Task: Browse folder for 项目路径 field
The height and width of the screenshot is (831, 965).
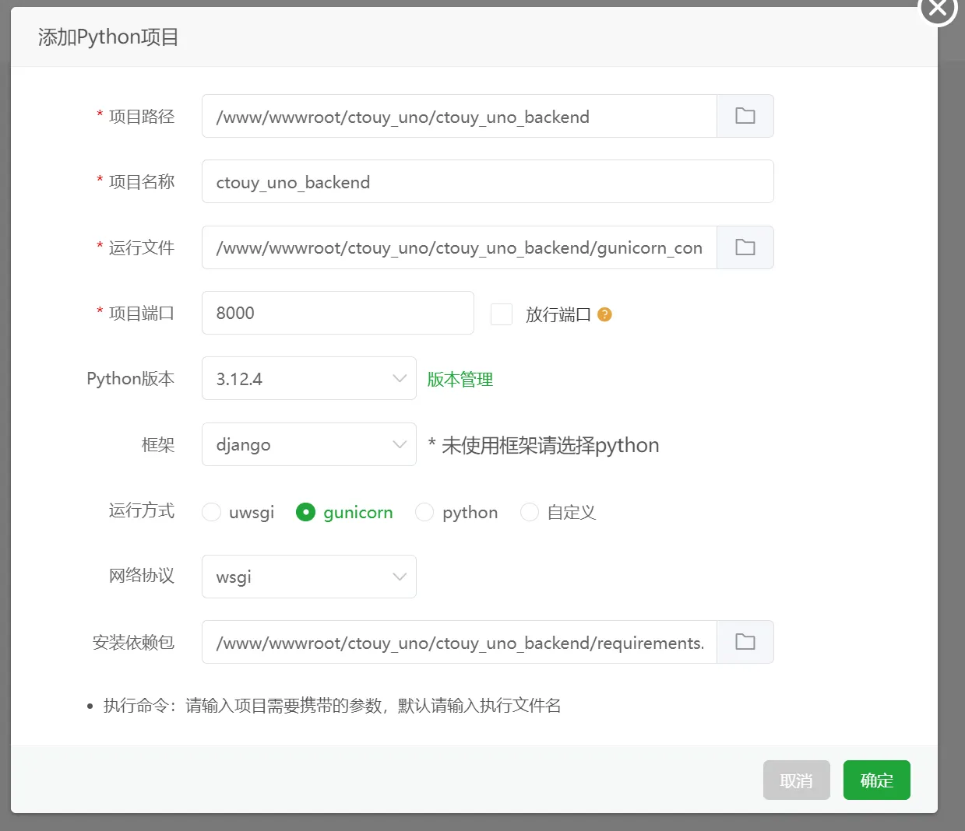Action: click(745, 116)
